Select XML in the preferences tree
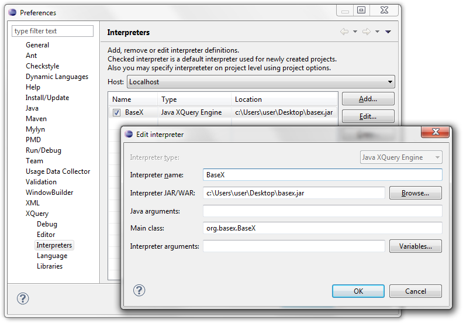This screenshot has width=463, height=323. pyautogui.click(x=33, y=203)
